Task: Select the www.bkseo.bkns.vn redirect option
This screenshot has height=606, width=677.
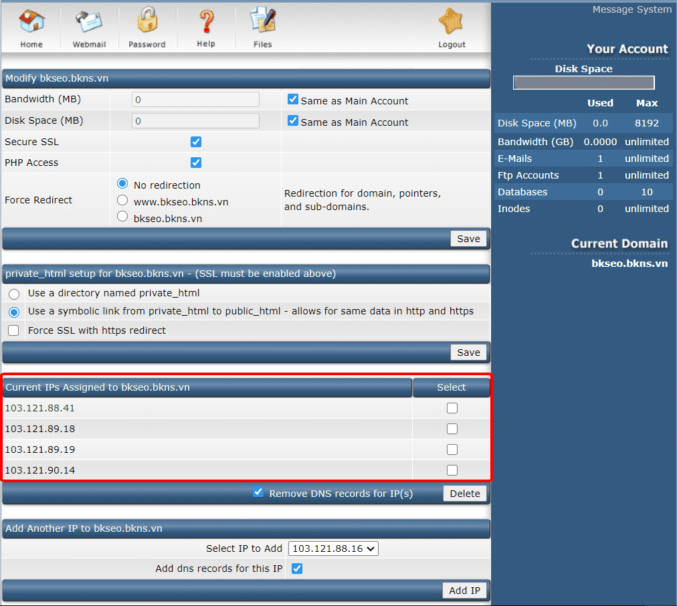Action: pos(122,200)
